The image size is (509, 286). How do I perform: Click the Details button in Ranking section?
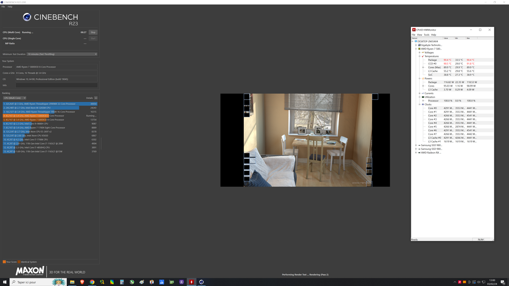(90, 98)
